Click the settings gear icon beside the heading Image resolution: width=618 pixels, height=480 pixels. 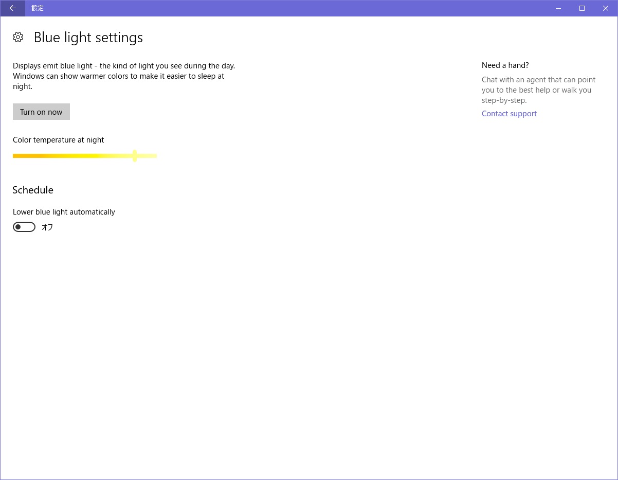18,37
